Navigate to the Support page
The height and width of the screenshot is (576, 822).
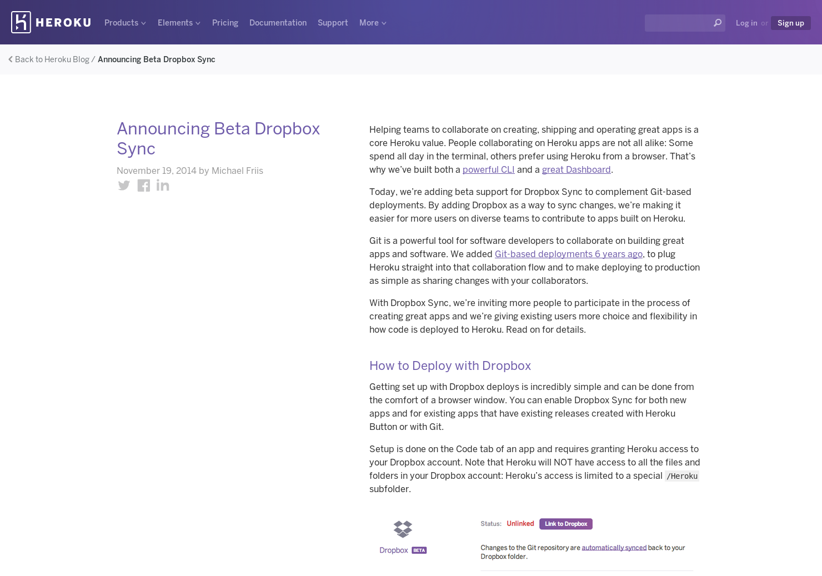[x=333, y=23]
